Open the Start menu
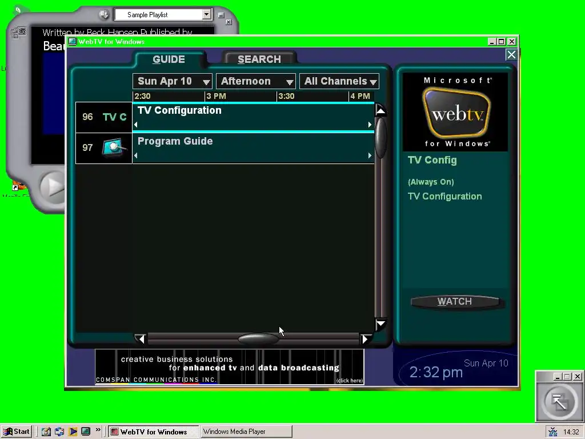 point(16,432)
